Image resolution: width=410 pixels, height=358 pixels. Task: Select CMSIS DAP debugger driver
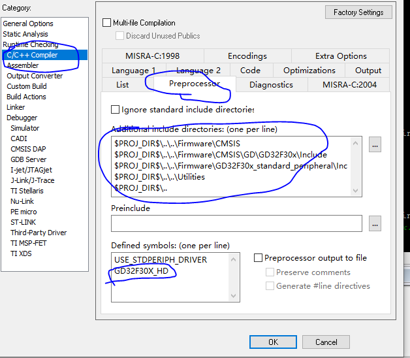[x=28, y=149]
